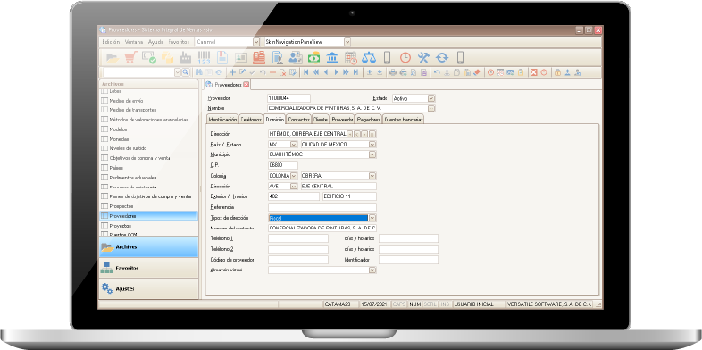Open the AVE street type dropdown

[294, 187]
